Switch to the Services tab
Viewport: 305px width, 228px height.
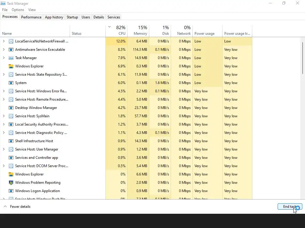[x=114, y=17]
